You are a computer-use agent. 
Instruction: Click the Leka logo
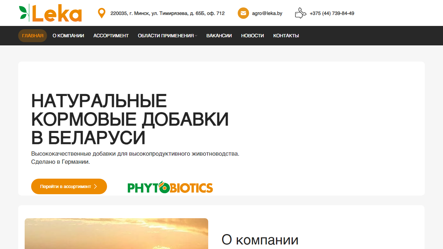click(x=50, y=13)
